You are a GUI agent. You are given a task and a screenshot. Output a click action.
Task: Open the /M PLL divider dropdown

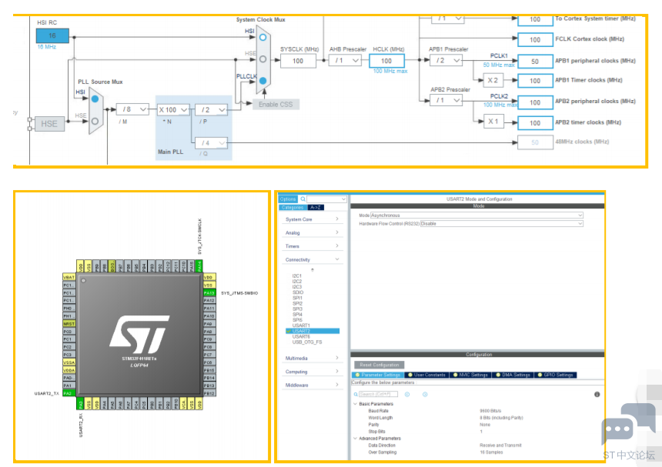click(x=132, y=109)
